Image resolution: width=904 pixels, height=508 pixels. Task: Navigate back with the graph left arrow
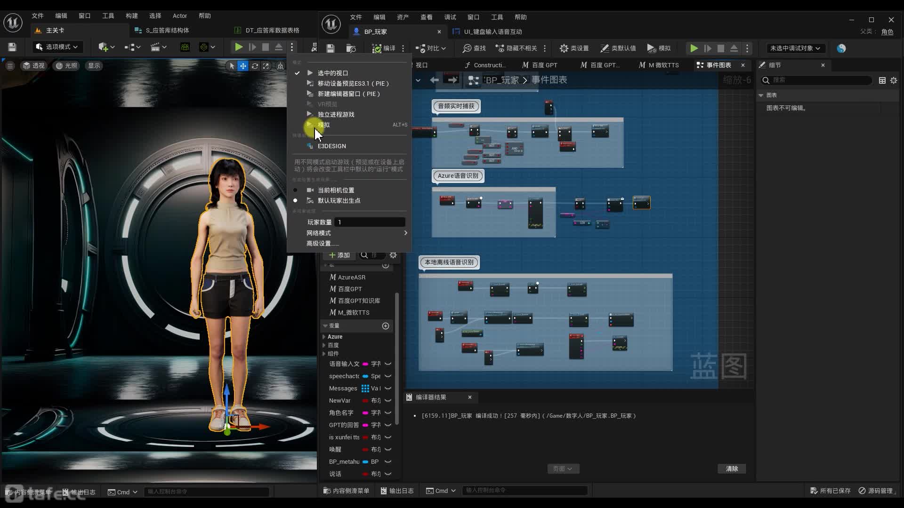click(x=434, y=80)
